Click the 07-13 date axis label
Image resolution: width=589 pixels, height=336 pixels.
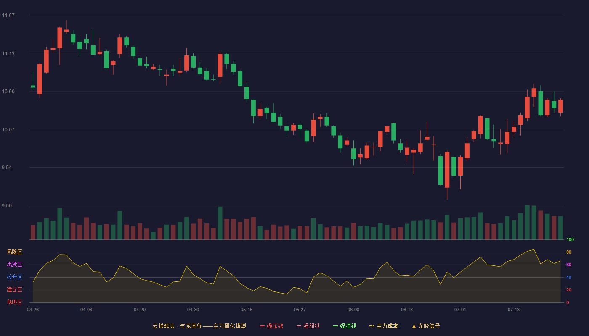point(514,310)
